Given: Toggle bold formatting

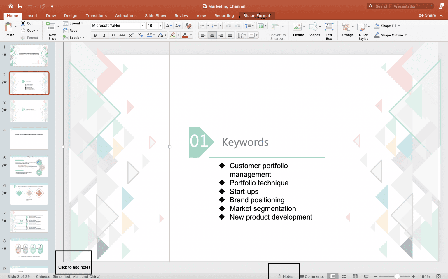Looking at the screenshot, I should (95, 35).
